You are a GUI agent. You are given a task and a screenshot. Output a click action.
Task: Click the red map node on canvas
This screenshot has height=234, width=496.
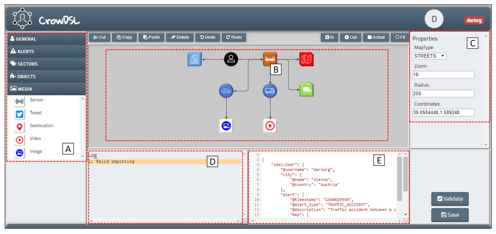(x=306, y=59)
